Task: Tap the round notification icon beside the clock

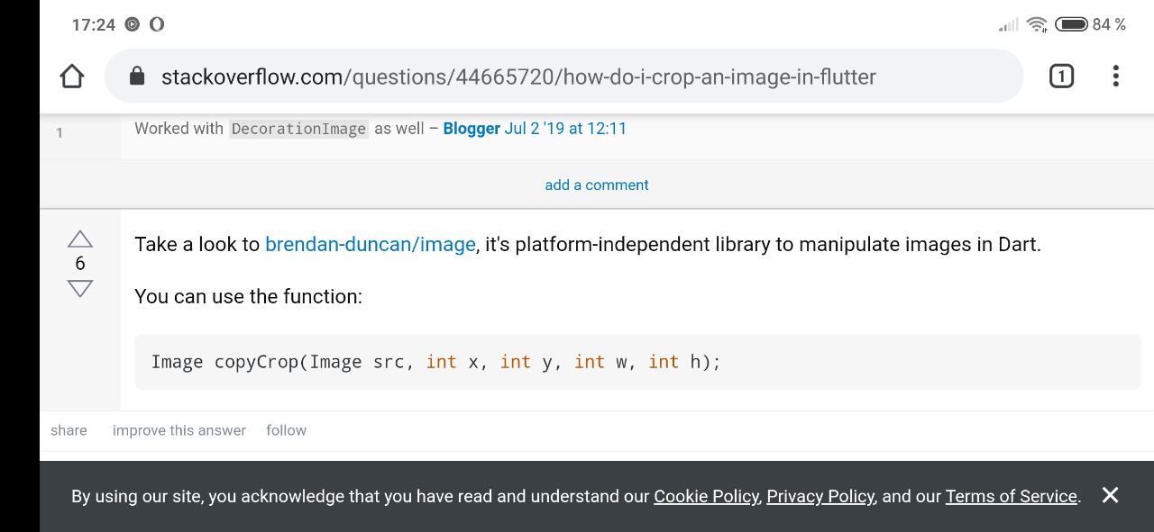Action: click(133, 24)
